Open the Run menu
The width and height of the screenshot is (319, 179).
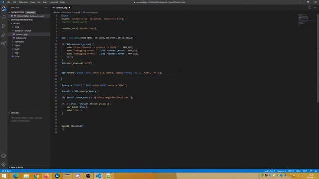[x=45, y=2]
